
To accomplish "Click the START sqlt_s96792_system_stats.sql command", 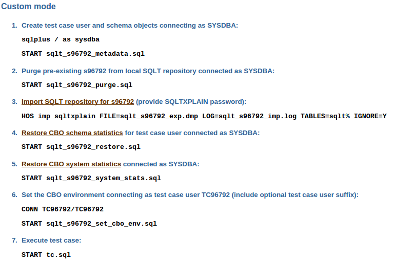I will (x=91, y=179).
